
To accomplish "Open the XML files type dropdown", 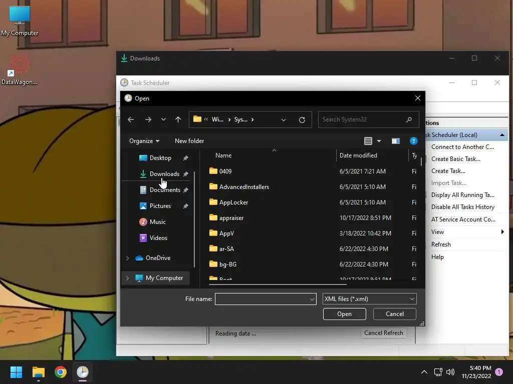I will click(369, 299).
